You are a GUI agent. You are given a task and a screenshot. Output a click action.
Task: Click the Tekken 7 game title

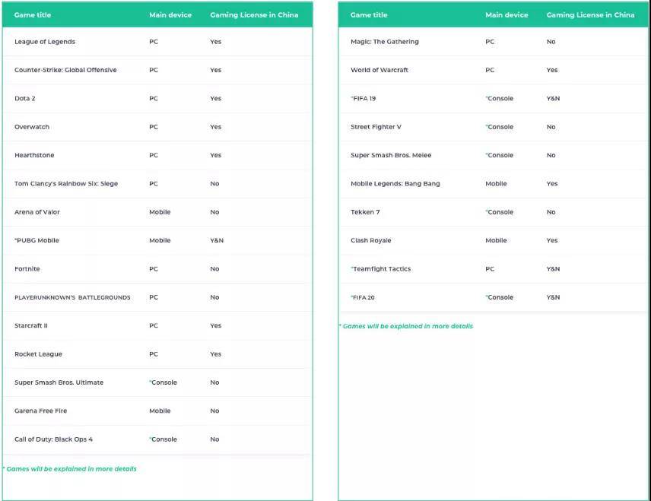(365, 211)
